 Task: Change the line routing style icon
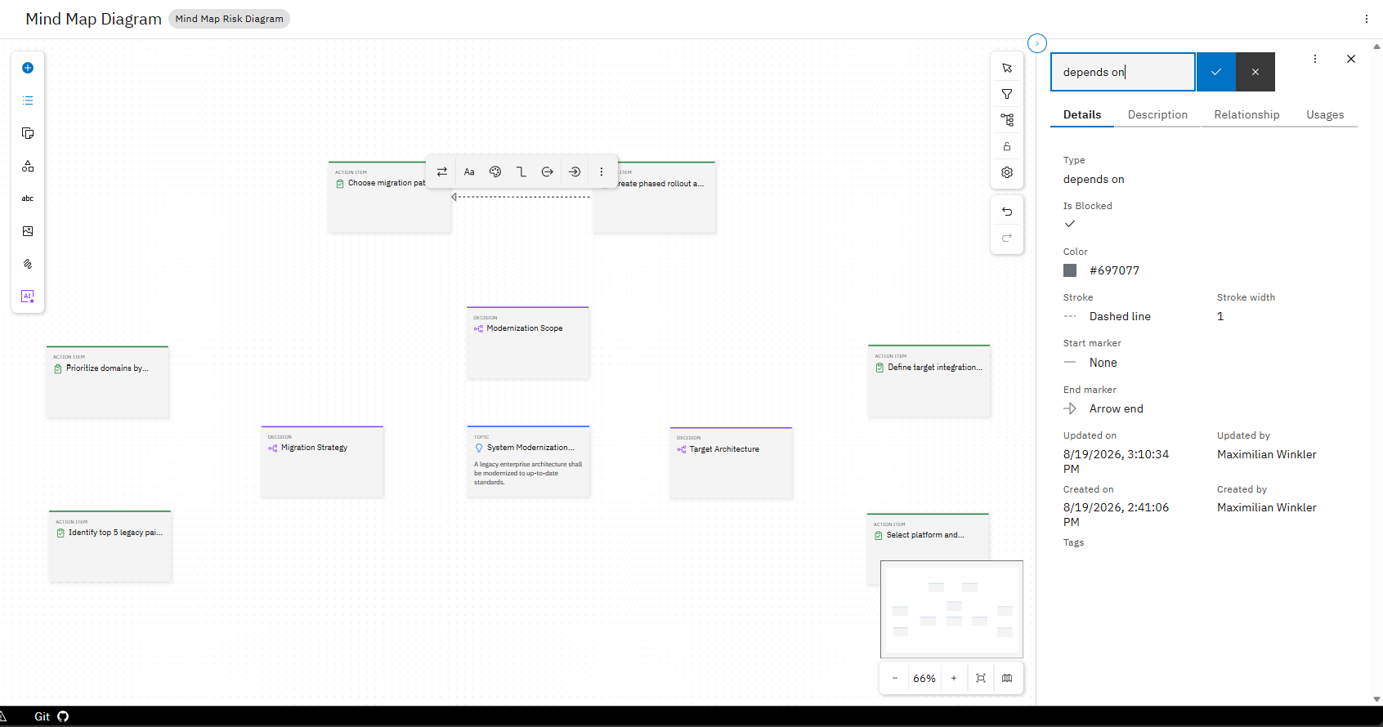click(x=521, y=172)
